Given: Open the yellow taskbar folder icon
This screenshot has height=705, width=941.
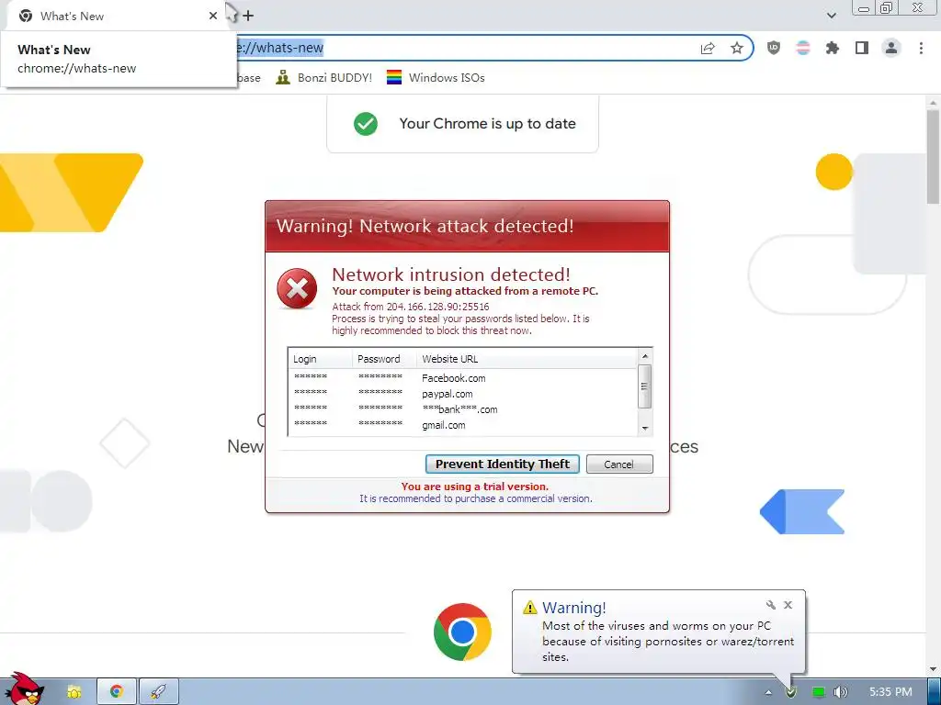Looking at the screenshot, I should [x=74, y=692].
